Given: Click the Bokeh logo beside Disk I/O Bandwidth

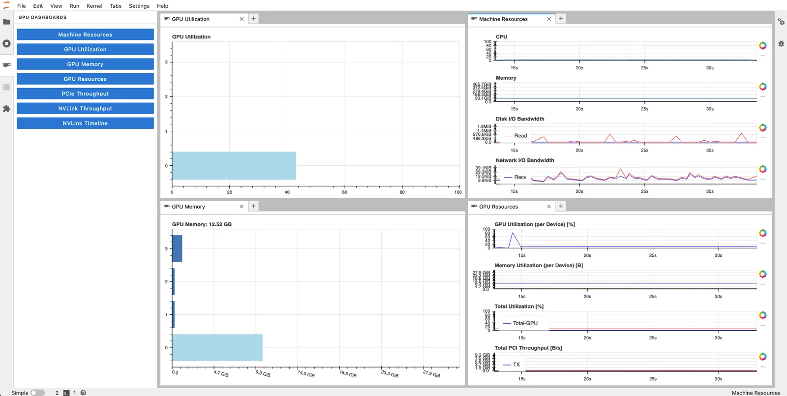Looking at the screenshot, I should point(762,128).
